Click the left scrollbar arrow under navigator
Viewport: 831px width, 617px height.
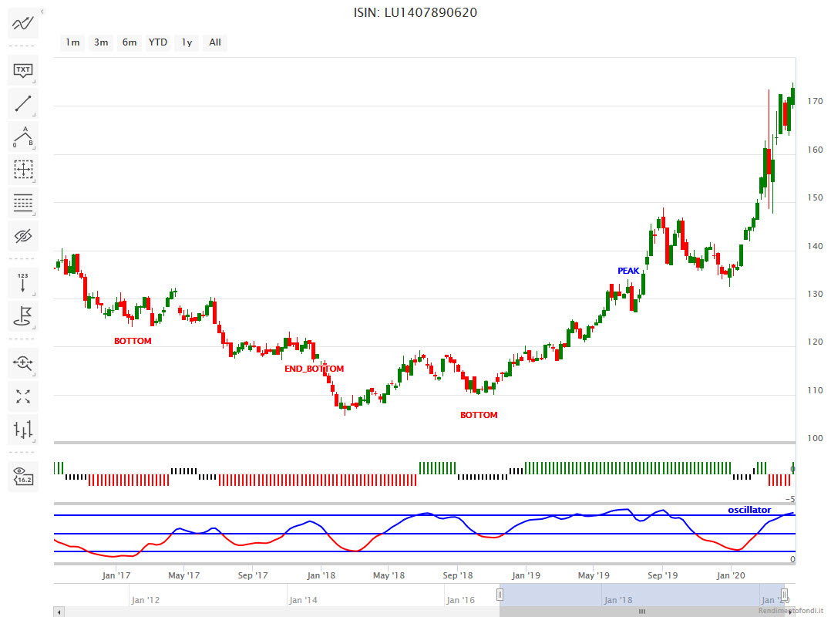[59, 612]
